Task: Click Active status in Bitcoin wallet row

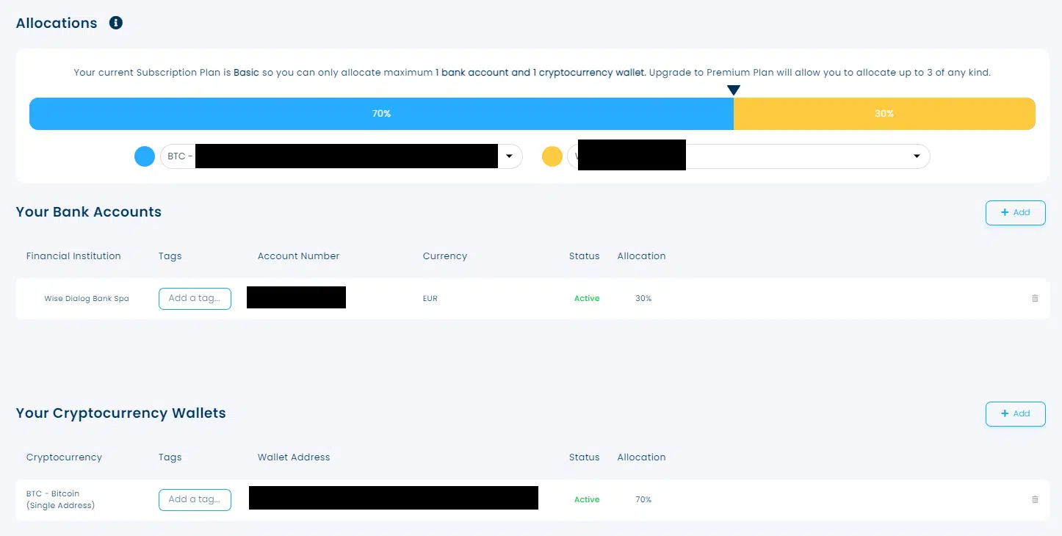Action: 587,499
